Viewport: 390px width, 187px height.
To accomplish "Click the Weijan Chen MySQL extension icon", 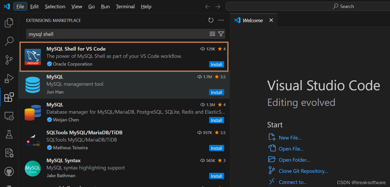I will 33,113.
